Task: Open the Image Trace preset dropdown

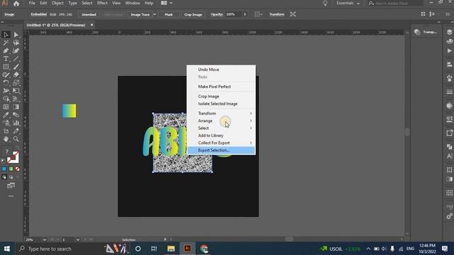Action: point(155,14)
